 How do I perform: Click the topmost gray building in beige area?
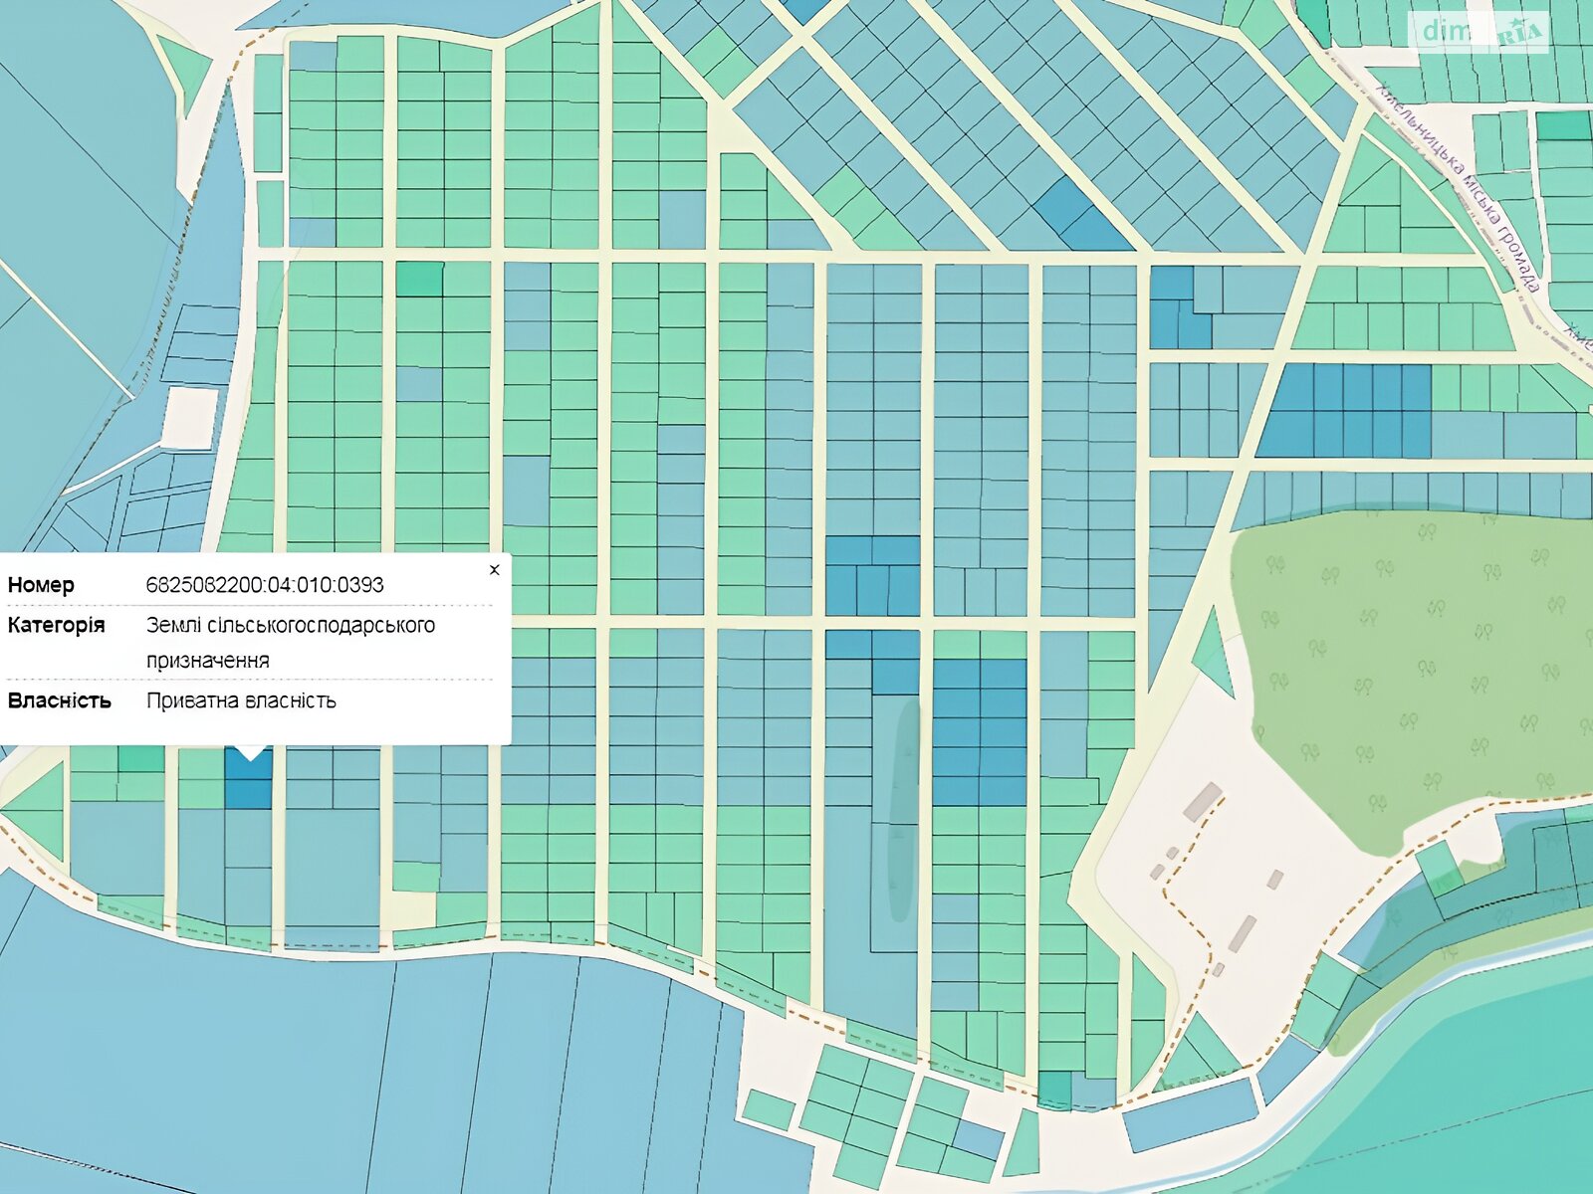(1203, 801)
